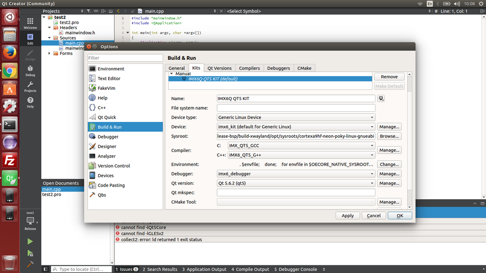Switch to the Debuggers tab
486x273 pixels.
point(279,68)
